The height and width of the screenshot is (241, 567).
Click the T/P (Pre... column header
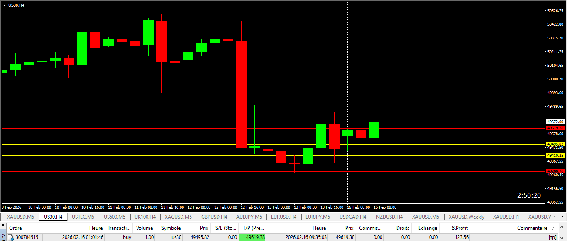pyautogui.click(x=253, y=228)
